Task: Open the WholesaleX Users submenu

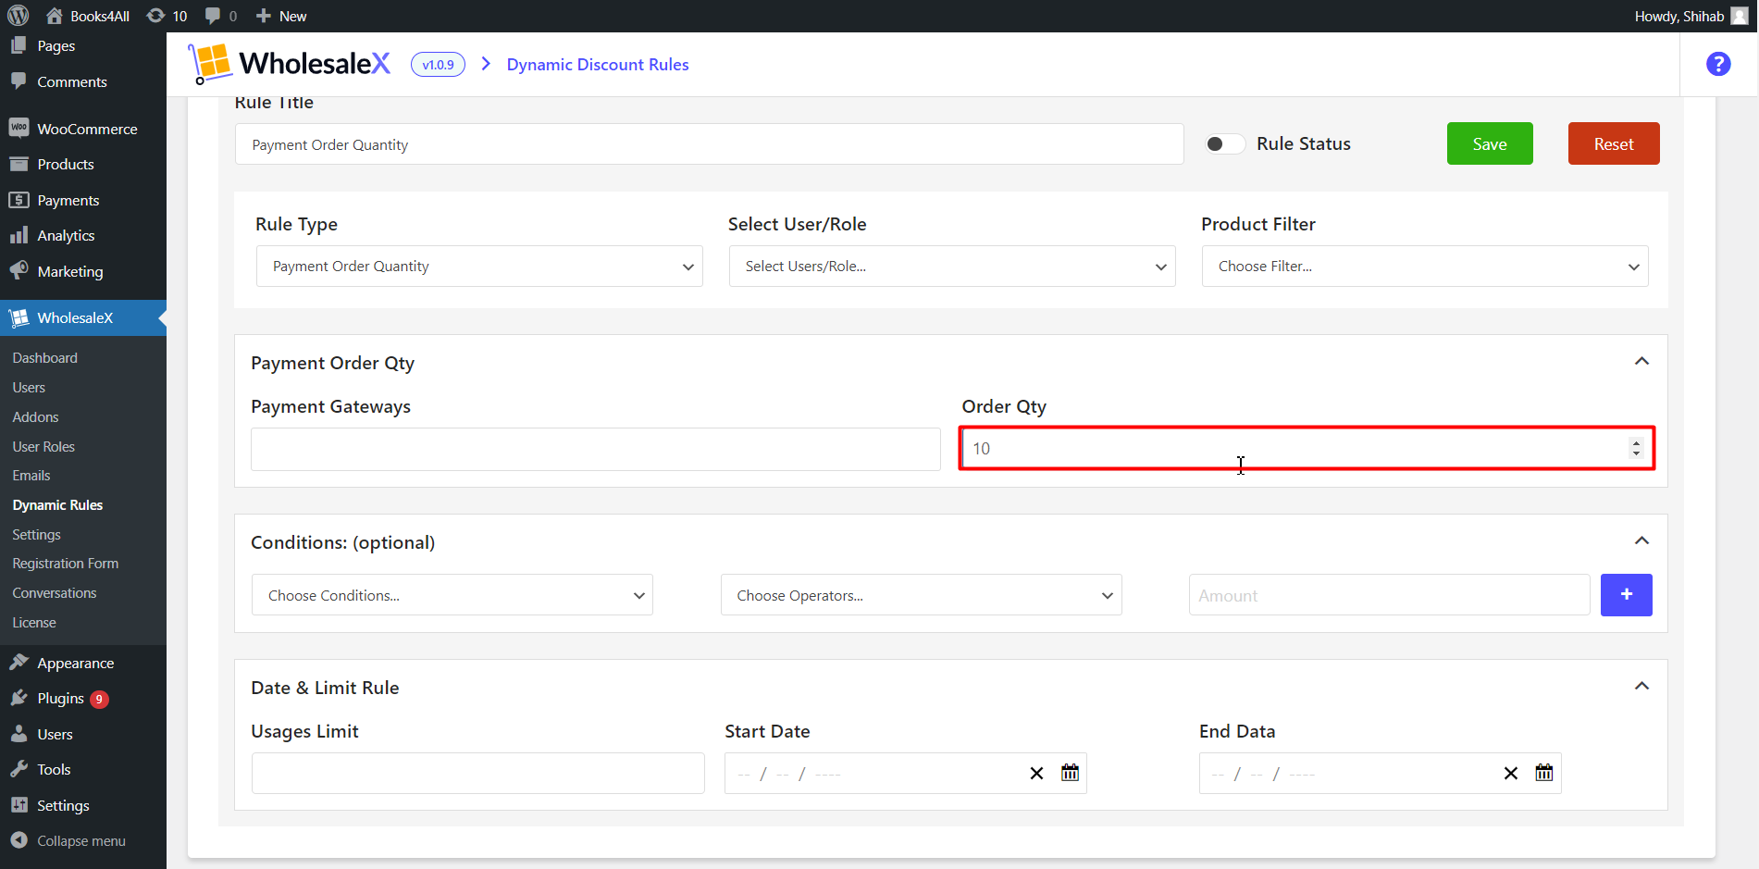Action: point(29,388)
